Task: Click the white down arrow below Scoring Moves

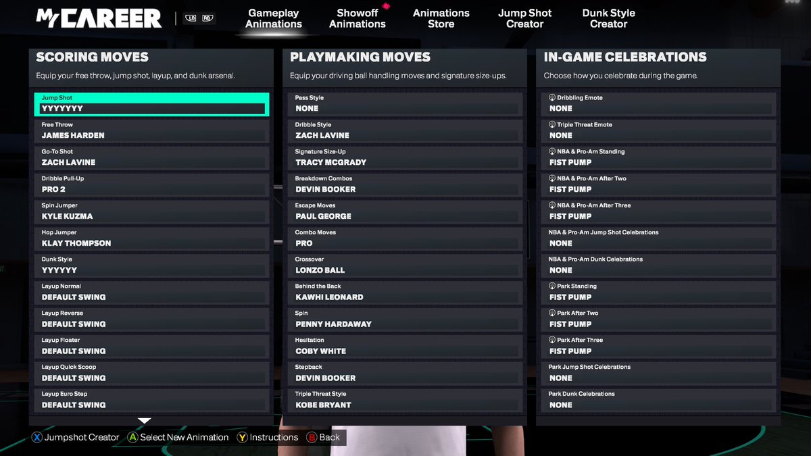Action: point(145,421)
